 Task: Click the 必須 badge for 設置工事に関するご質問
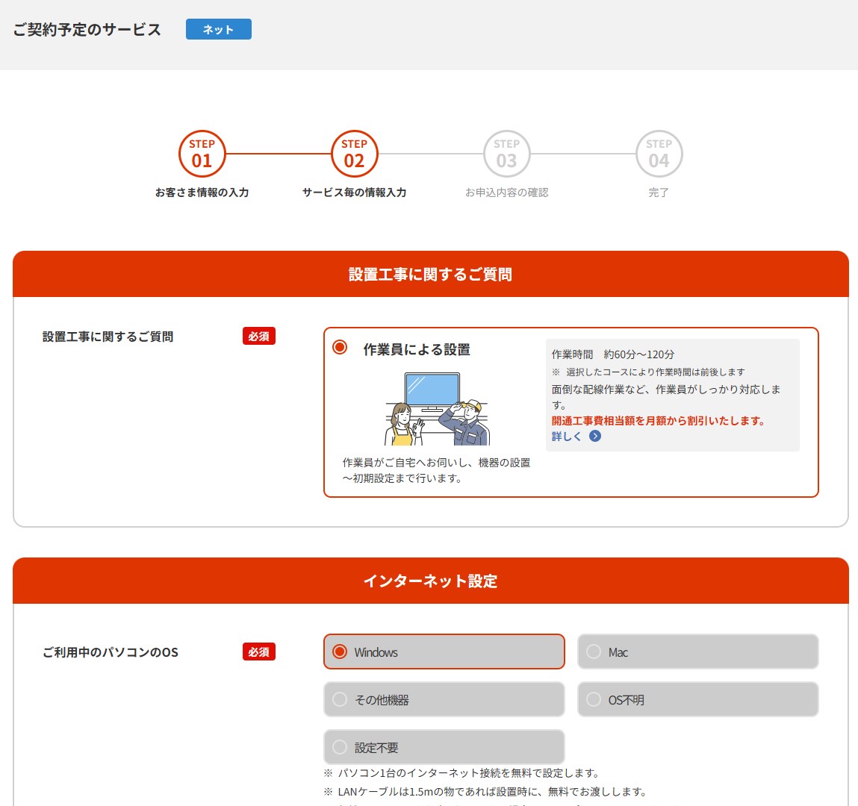(x=259, y=337)
